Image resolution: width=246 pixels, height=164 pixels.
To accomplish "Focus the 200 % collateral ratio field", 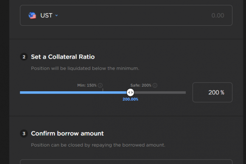I will pyautogui.click(x=212, y=92).
